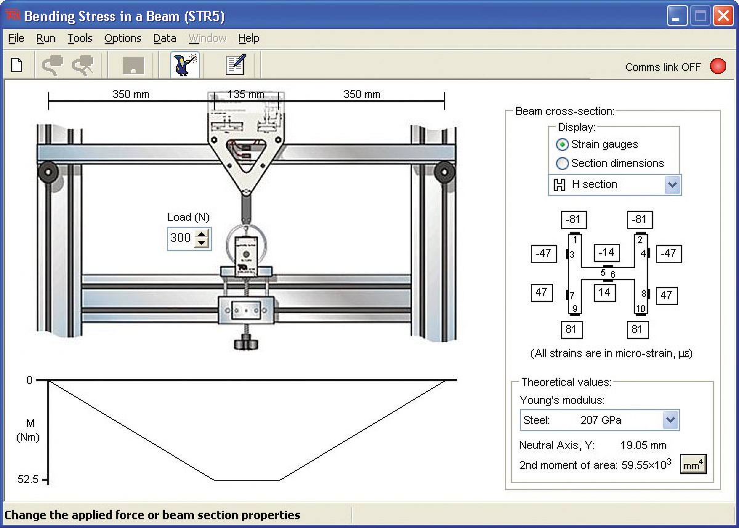Minimize the Bending Stress window

click(x=677, y=16)
